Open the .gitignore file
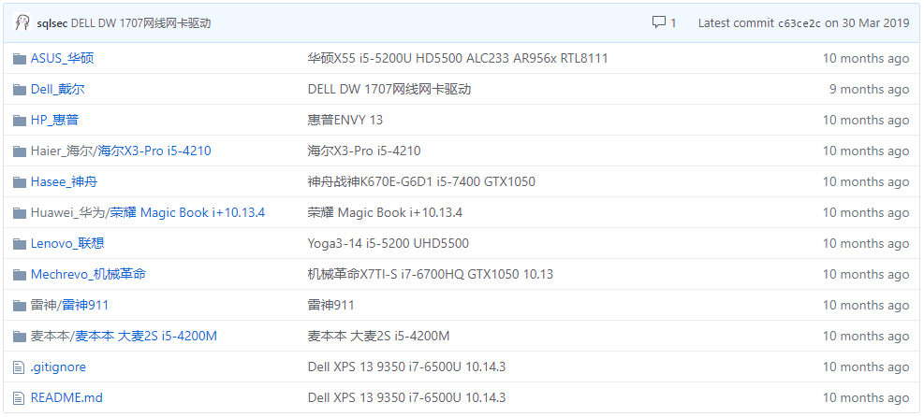 pos(58,367)
